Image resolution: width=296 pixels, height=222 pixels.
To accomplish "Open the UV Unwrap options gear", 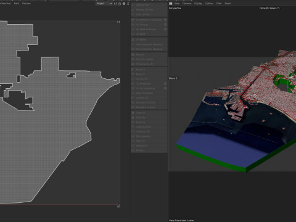I will [x=165, y=25].
